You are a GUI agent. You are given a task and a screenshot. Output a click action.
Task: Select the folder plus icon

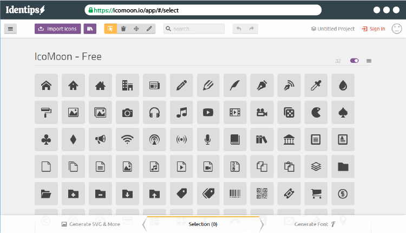(x=73, y=193)
